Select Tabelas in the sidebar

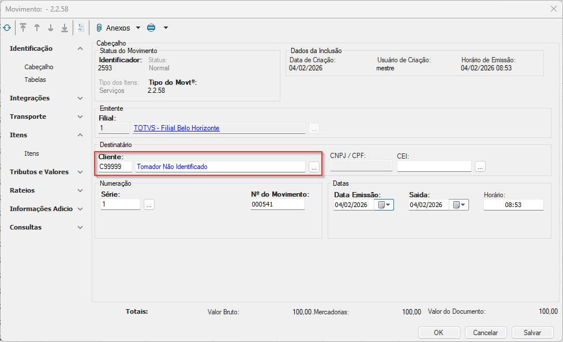point(35,80)
